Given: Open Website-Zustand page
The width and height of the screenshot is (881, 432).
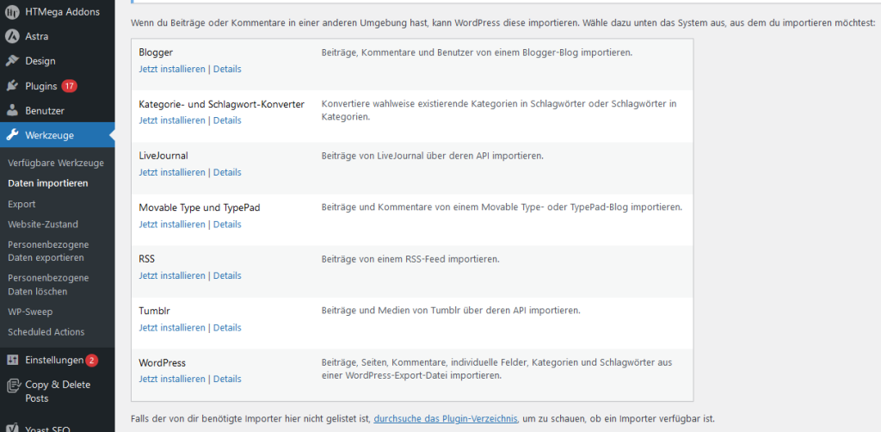Looking at the screenshot, I should coord(43,224).
